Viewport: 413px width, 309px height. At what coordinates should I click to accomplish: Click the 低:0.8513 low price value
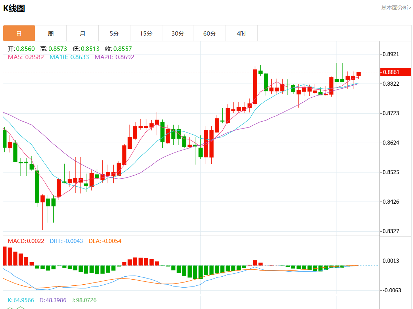pyautogui.click(x=86, y=49)
